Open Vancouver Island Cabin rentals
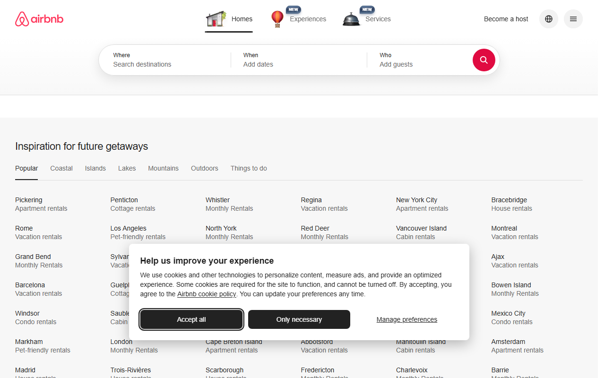 click(421, 232)
